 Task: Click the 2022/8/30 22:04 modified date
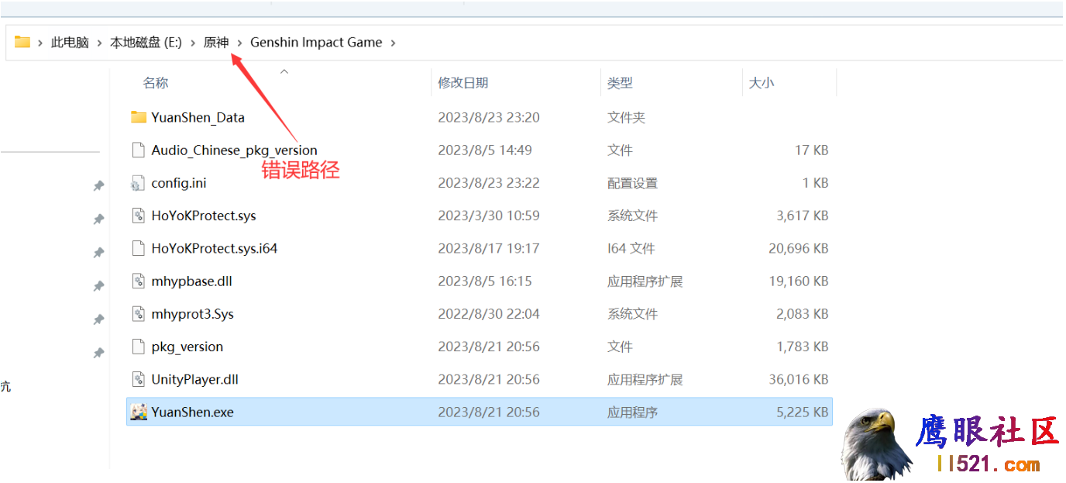tap(489, 314)
